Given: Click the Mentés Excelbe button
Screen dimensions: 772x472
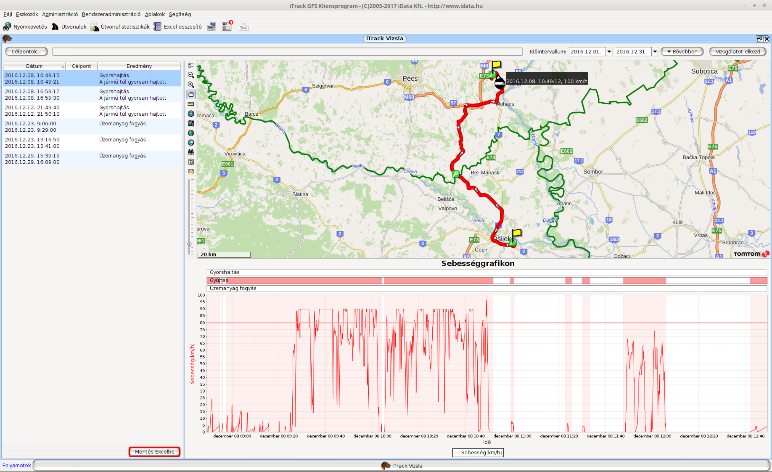Looking at the screenshot, I should click(154, 451).
